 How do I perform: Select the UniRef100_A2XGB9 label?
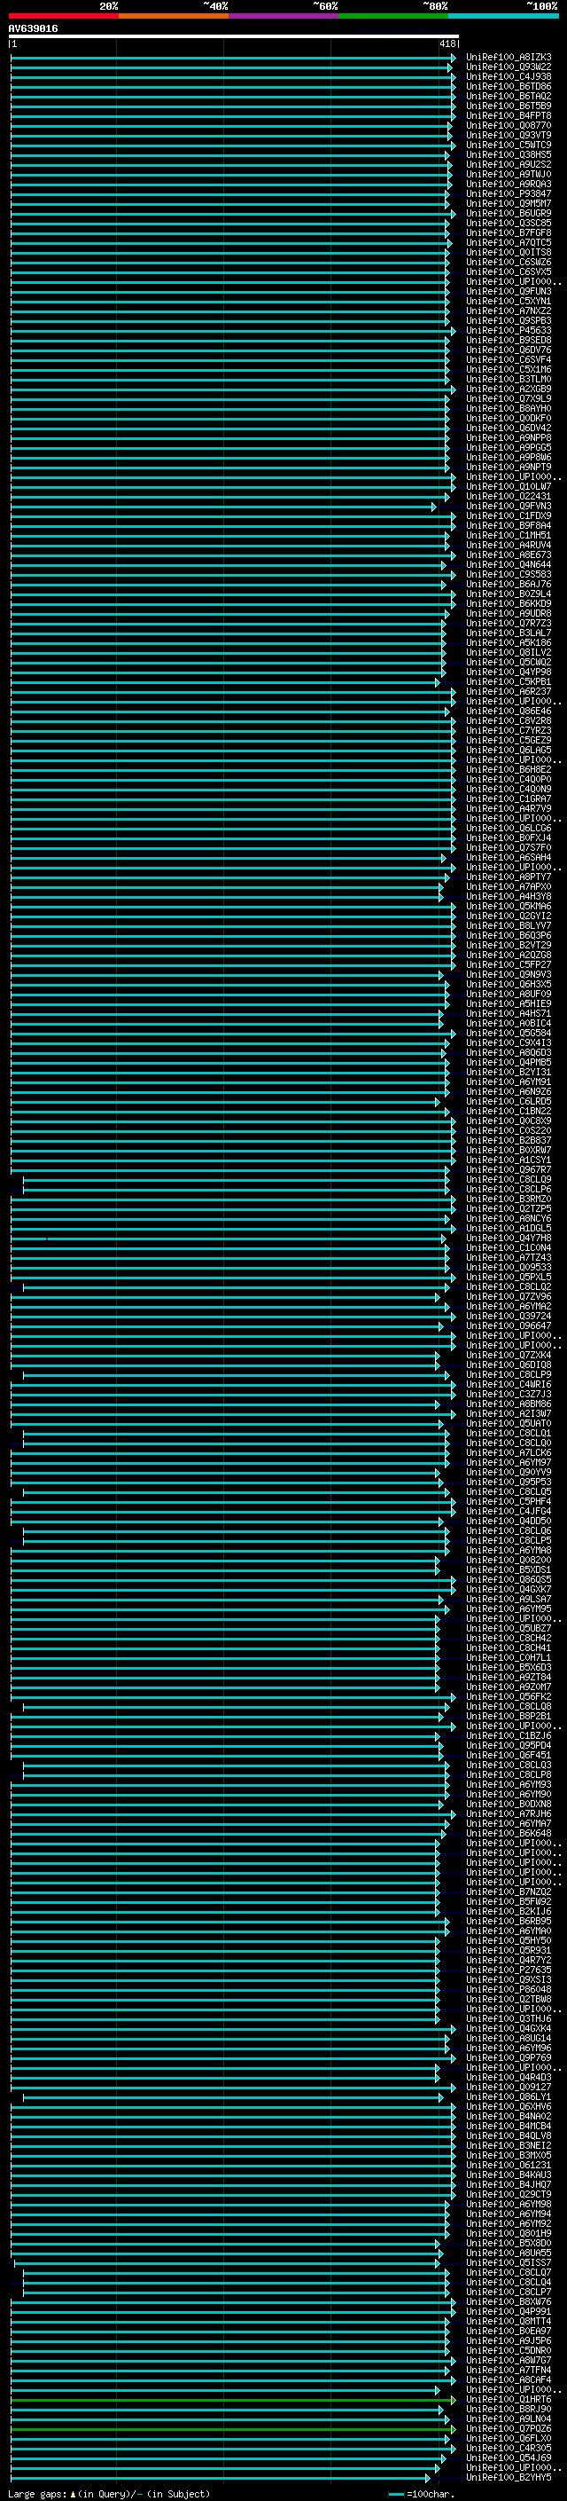pos(509,389)
